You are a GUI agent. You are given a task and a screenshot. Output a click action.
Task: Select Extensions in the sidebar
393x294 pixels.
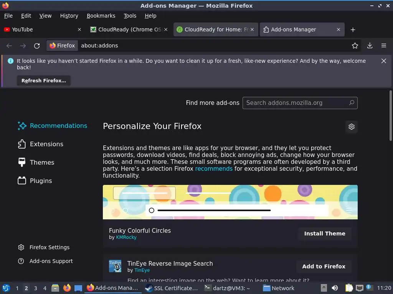point(41,144)
